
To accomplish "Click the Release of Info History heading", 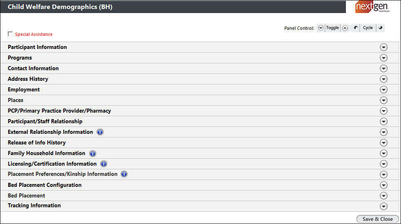I will coord(37,143).
